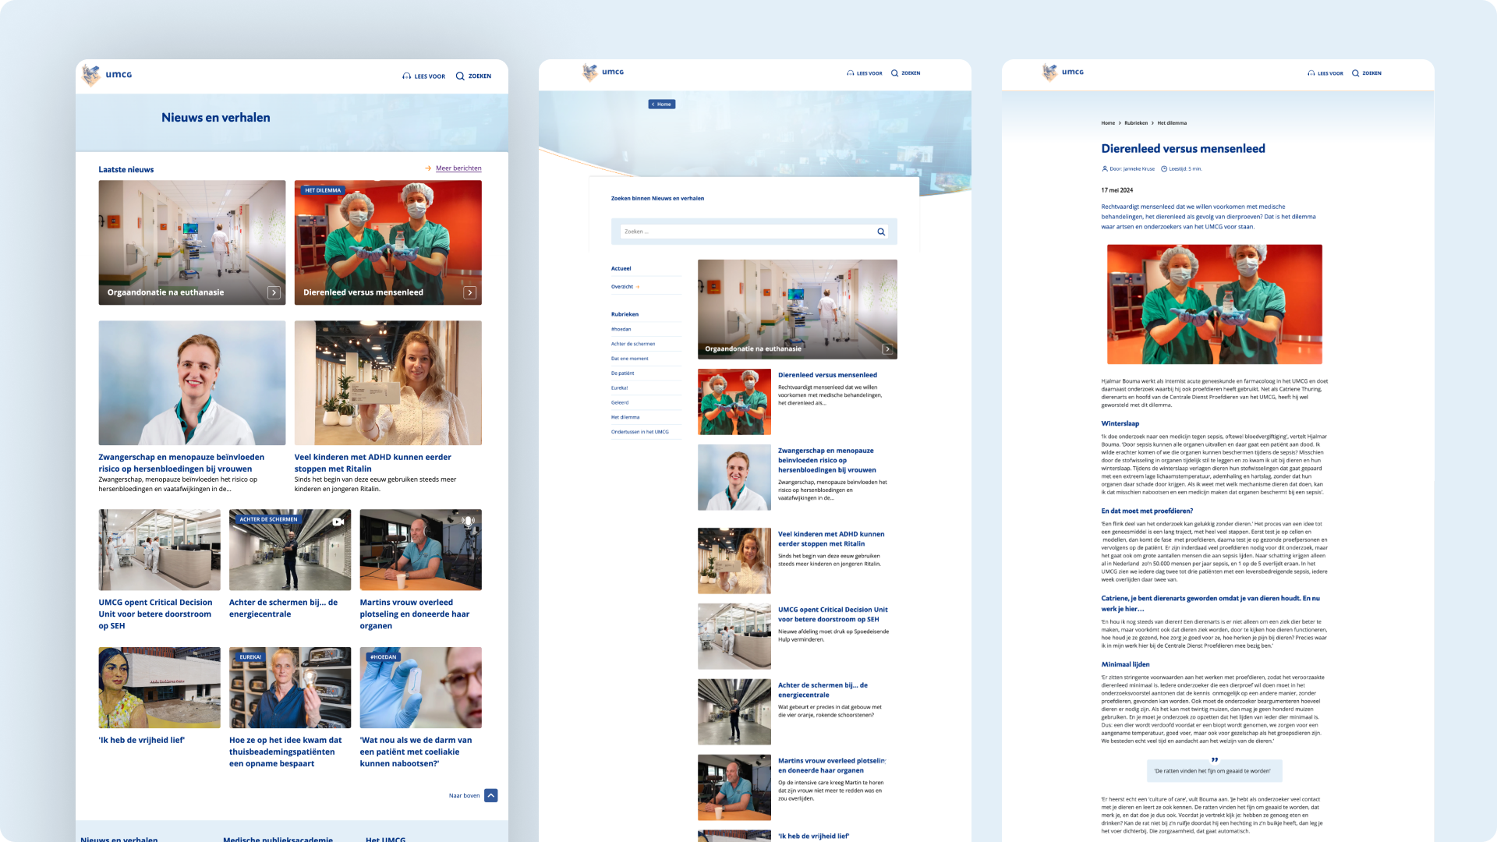Select Achter de schermen rubriek in sidebar
This screenshot has width=1497, height=842.
click(633, 344)
